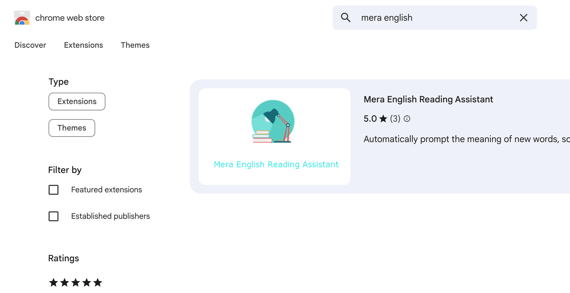This screenshot has width=570, height=293.
Task: Click the black star beside 5.0 rating
Action: [383, 119]
